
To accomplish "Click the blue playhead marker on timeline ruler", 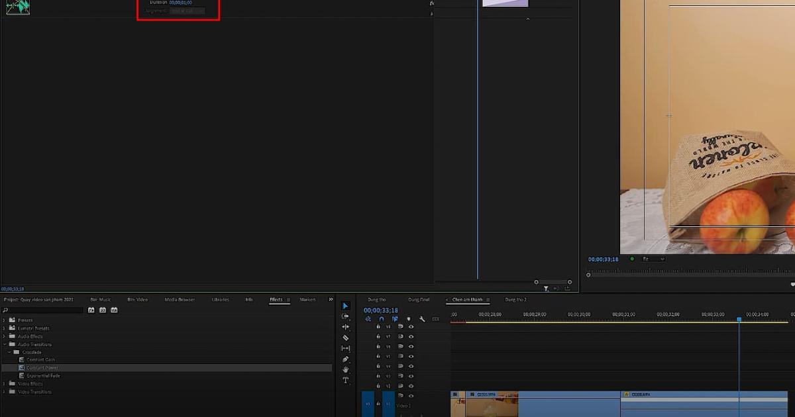I will pyautogui.click(x=739, y=320).
